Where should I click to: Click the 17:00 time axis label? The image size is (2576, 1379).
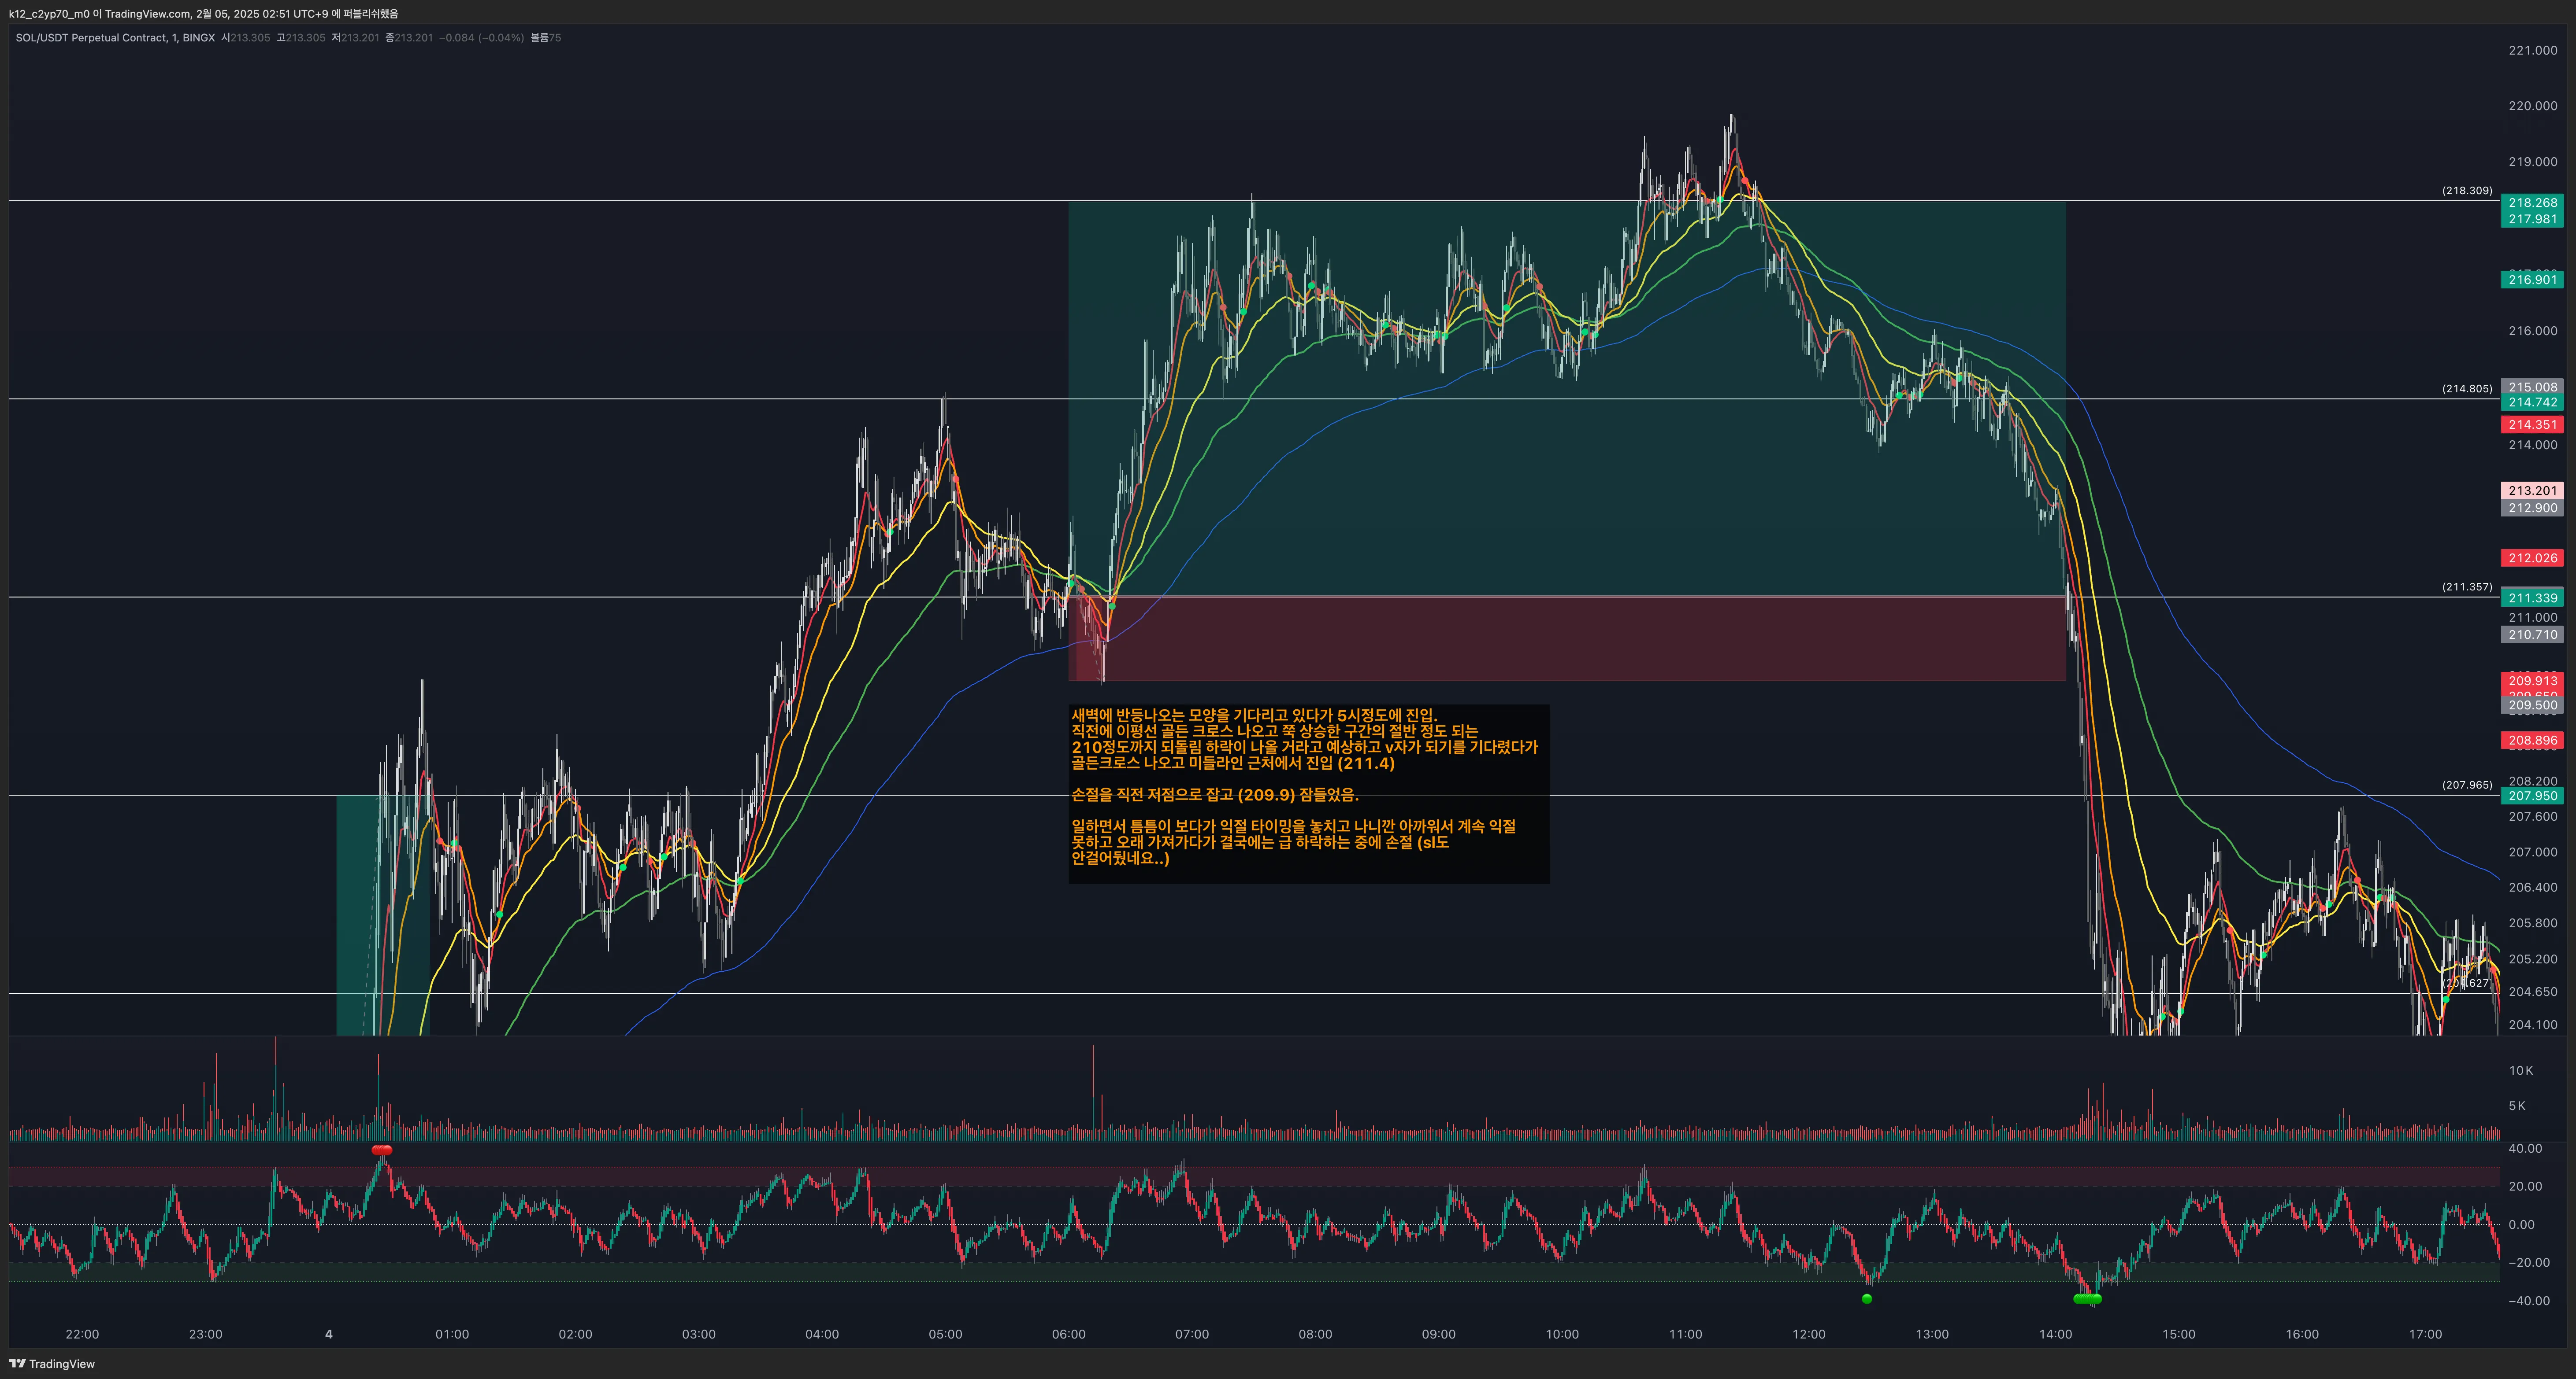[x=2426, y=1334]
